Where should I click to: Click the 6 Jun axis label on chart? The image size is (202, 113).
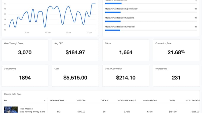tap(27, 32)
